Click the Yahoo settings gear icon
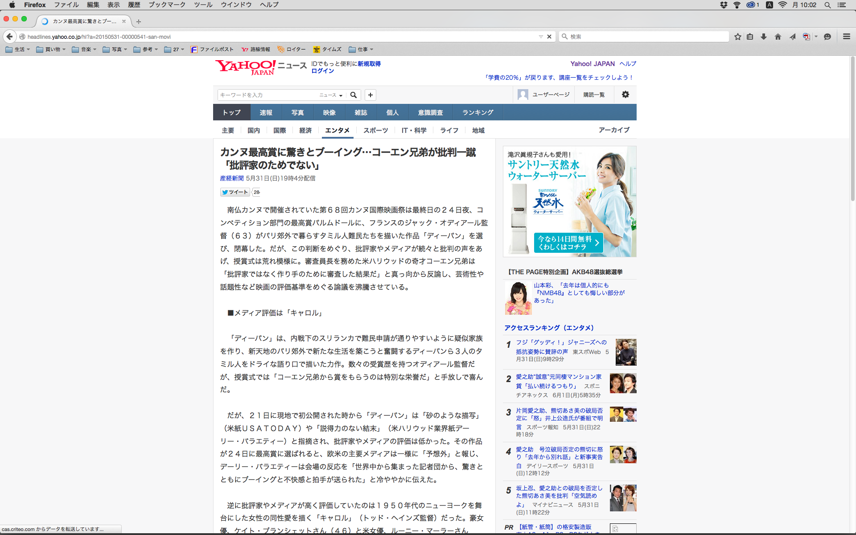856x535 pixels. coord(626,95)
